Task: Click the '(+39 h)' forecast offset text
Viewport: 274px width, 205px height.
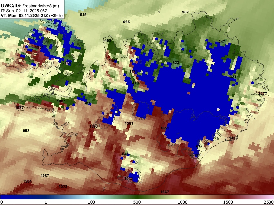Action: [56, 15]
